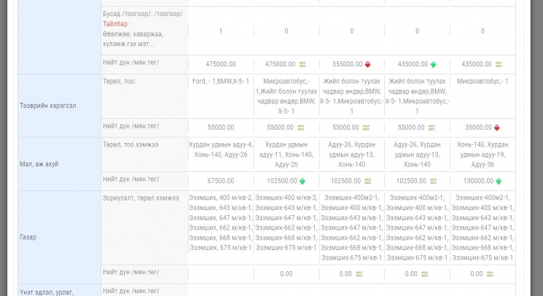The height and width of the screenshot is (296, 543).
Task: Select the Мал, аж ахуй row header
Action: pos(39,164)
